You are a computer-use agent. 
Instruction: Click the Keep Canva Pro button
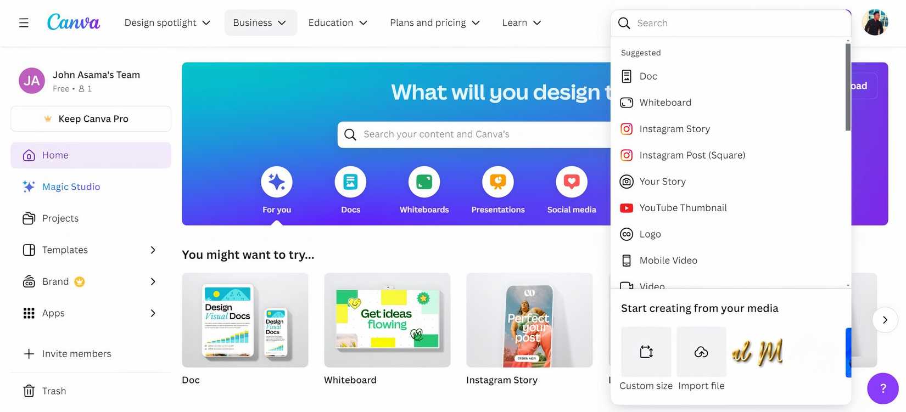[x=91, y=119]
